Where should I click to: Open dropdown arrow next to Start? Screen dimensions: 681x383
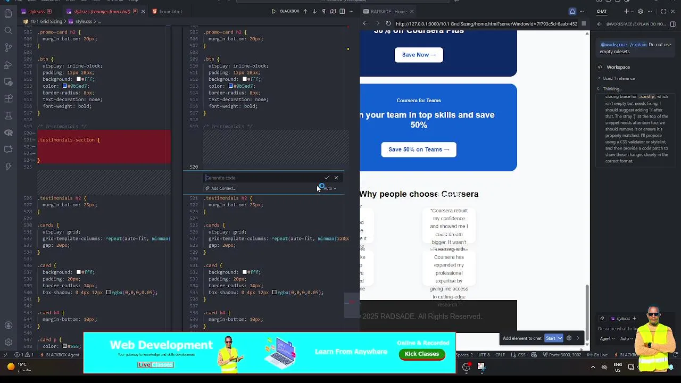[560, 338]
